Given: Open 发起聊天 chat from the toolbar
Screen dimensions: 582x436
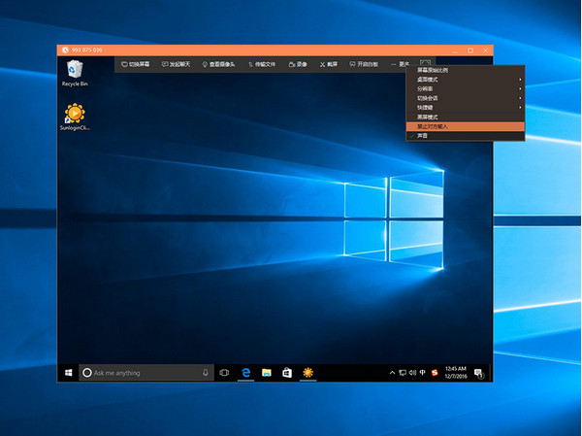Looking at the screenshot, I should [176, 64].
